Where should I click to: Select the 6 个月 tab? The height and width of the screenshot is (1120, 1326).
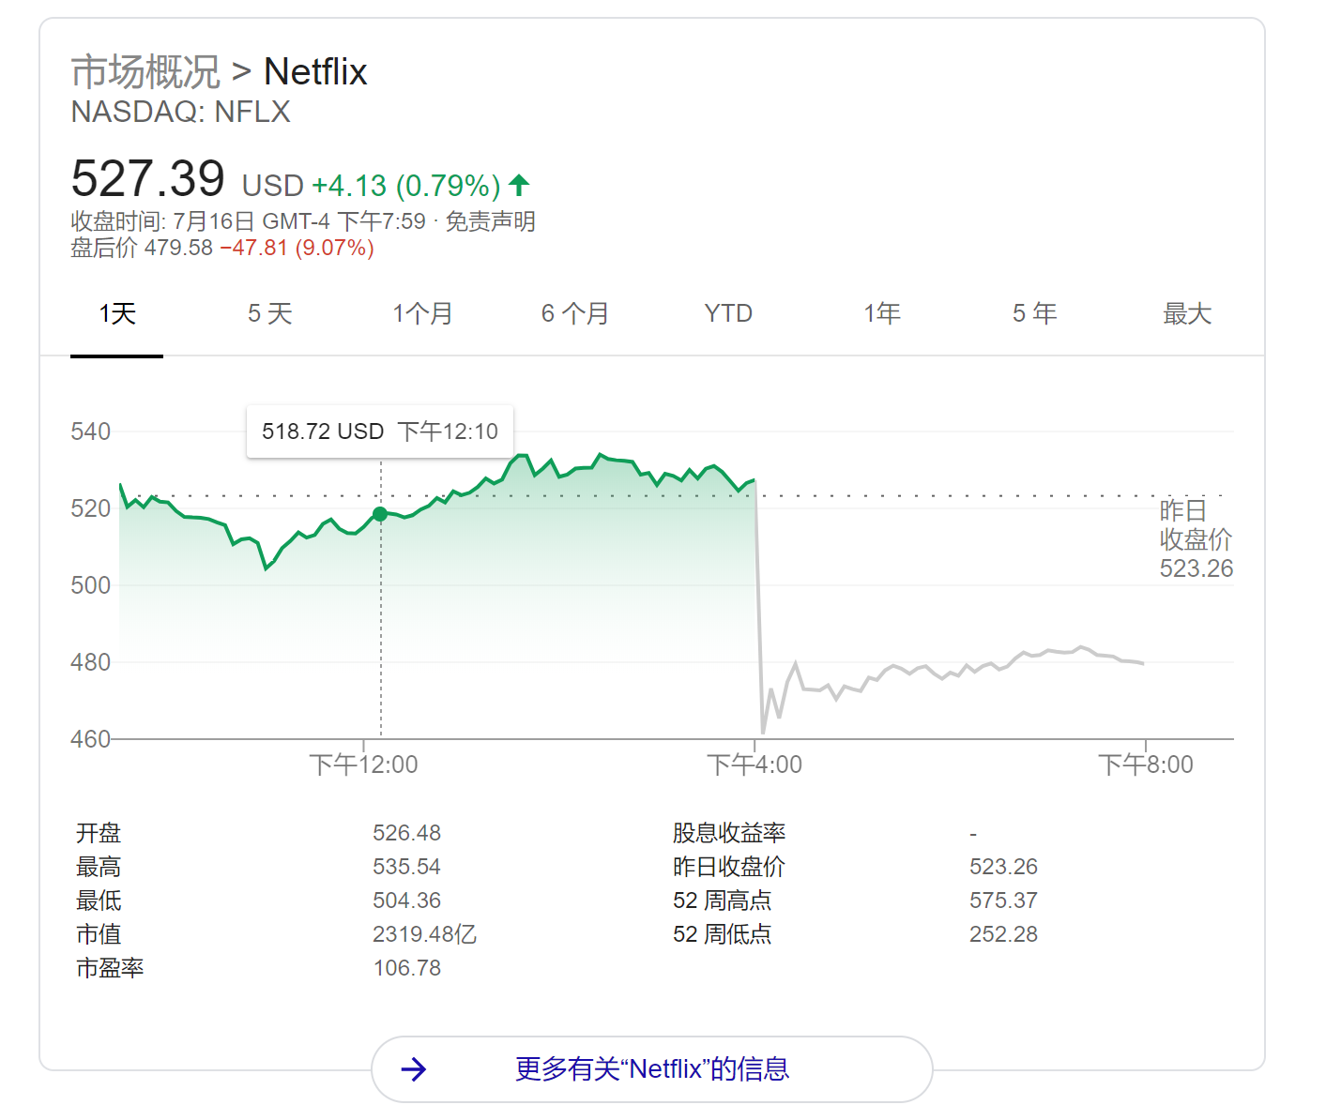(575, 314)
